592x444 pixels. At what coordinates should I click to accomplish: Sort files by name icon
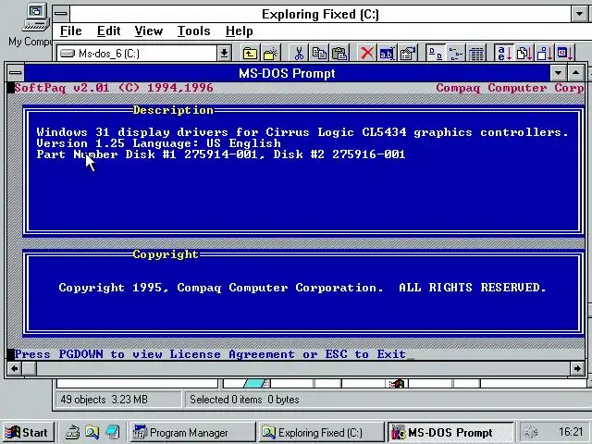(504, 54)
